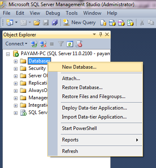Choose Restore Database... from context menu
The image size is (156, 168).
click(95, 87)
